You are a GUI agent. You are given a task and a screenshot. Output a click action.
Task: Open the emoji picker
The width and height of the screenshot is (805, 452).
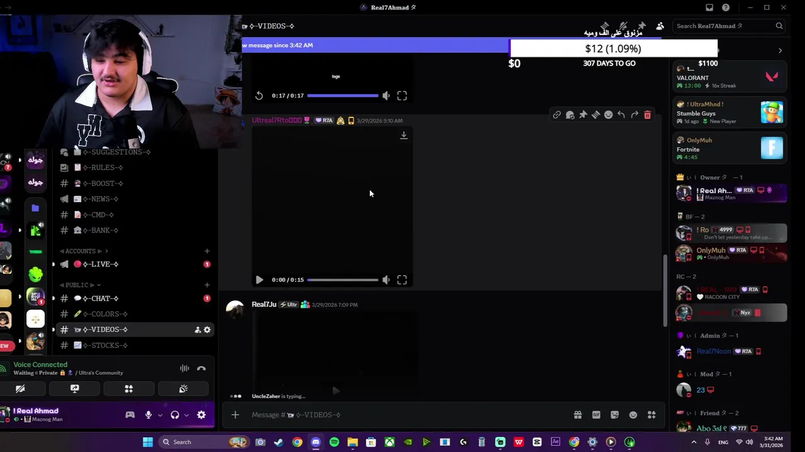tap(633, 415)
